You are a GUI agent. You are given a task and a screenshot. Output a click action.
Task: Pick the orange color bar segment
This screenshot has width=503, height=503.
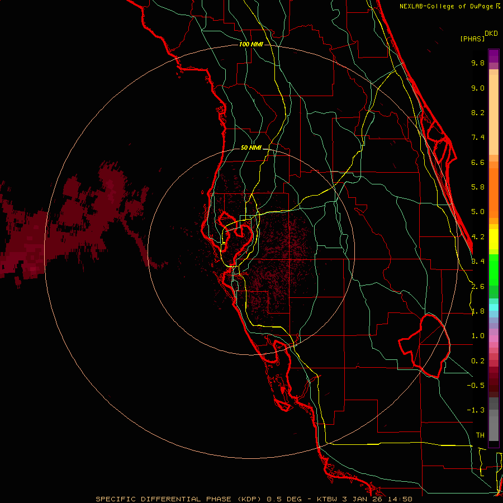pyautogui.click(x=493, y=192)
